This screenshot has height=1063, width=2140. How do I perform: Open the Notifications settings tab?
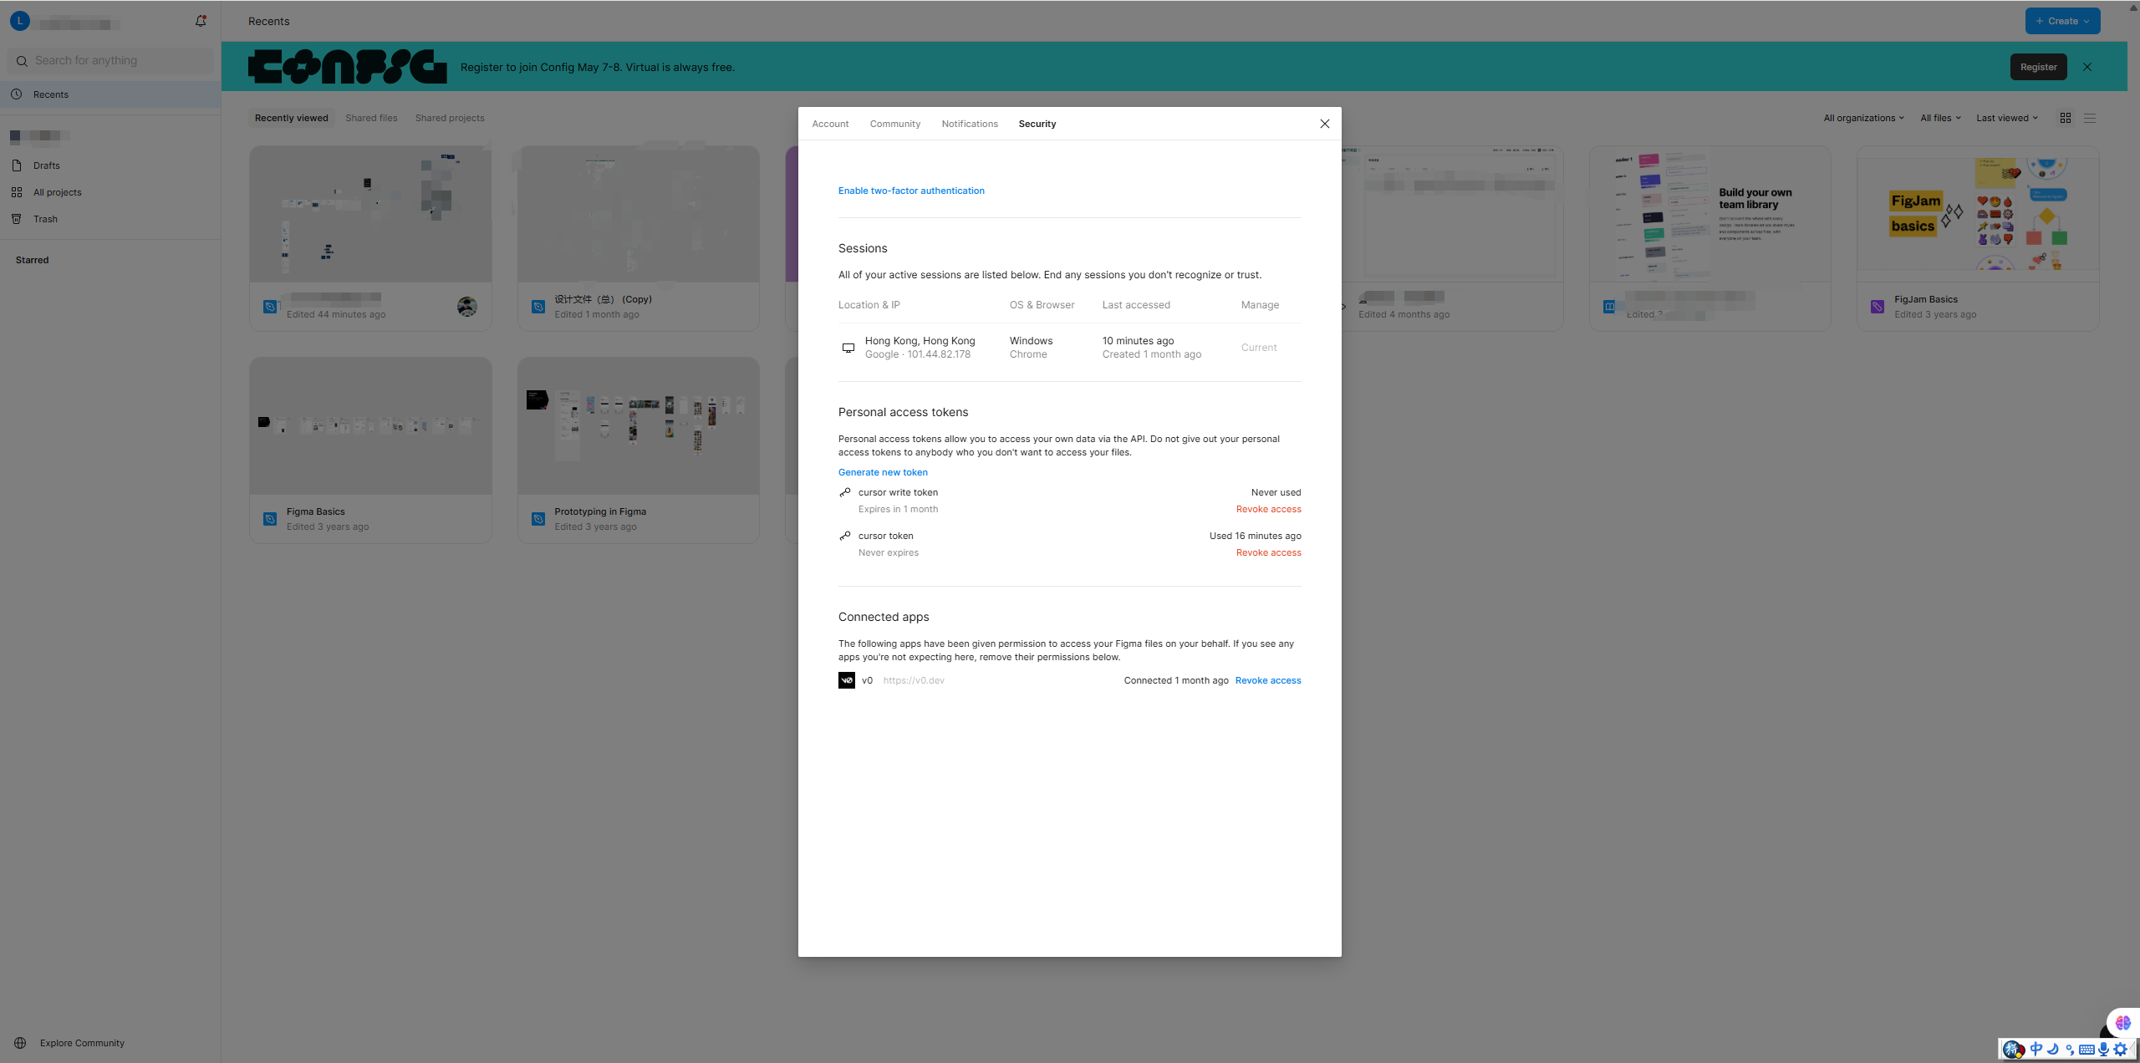click(970, 124)
